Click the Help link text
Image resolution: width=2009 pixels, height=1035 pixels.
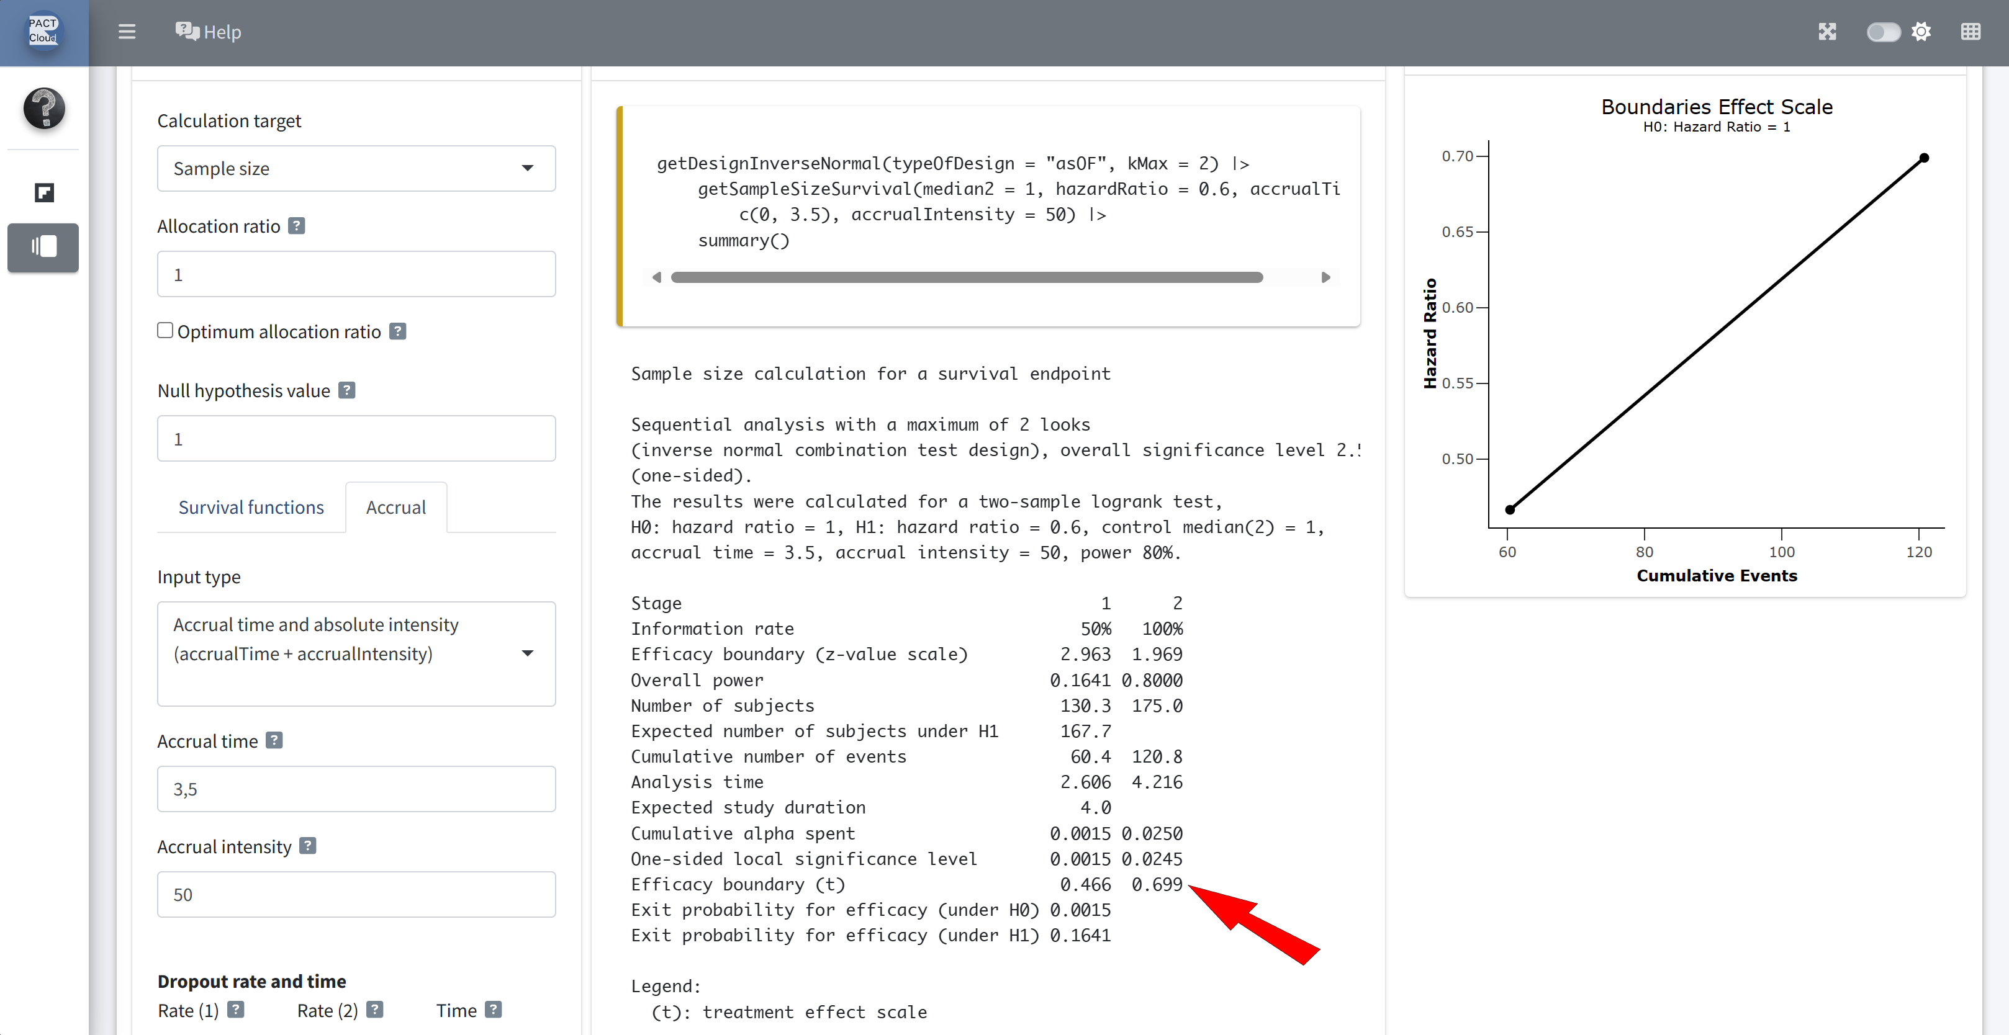pyautogui.click(x=222, y=32)
